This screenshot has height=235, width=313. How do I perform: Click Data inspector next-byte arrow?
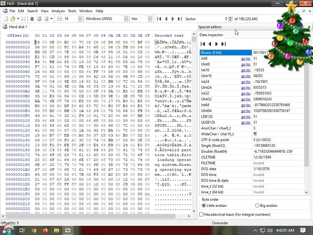[217, 44]
